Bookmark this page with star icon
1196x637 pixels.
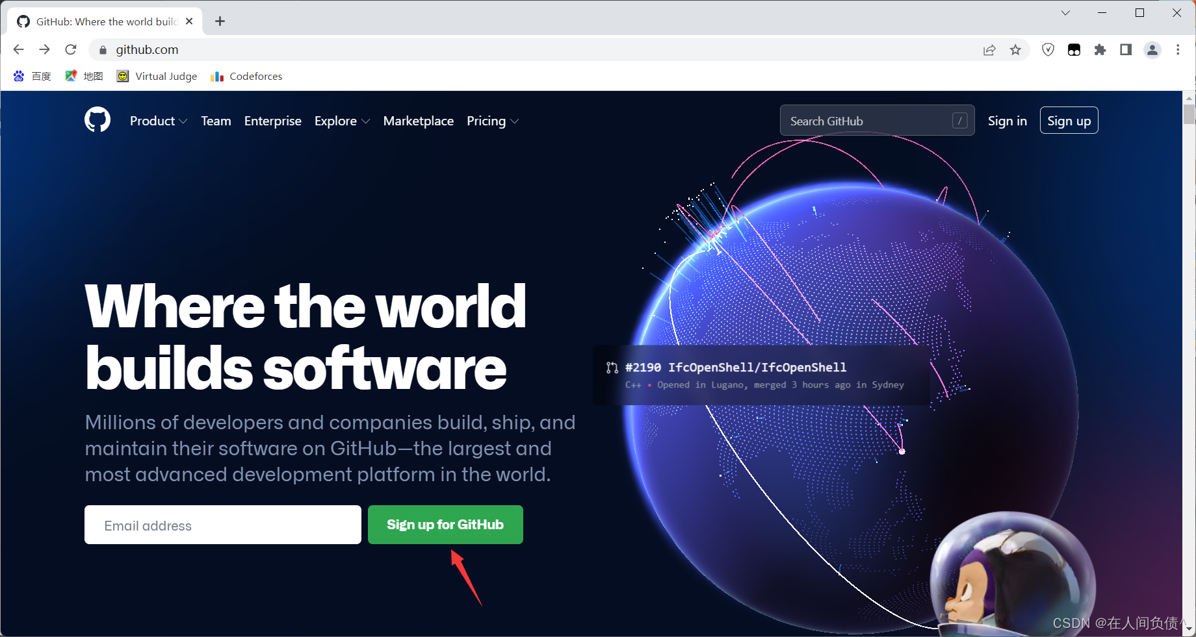click(x=1015, y=50)
